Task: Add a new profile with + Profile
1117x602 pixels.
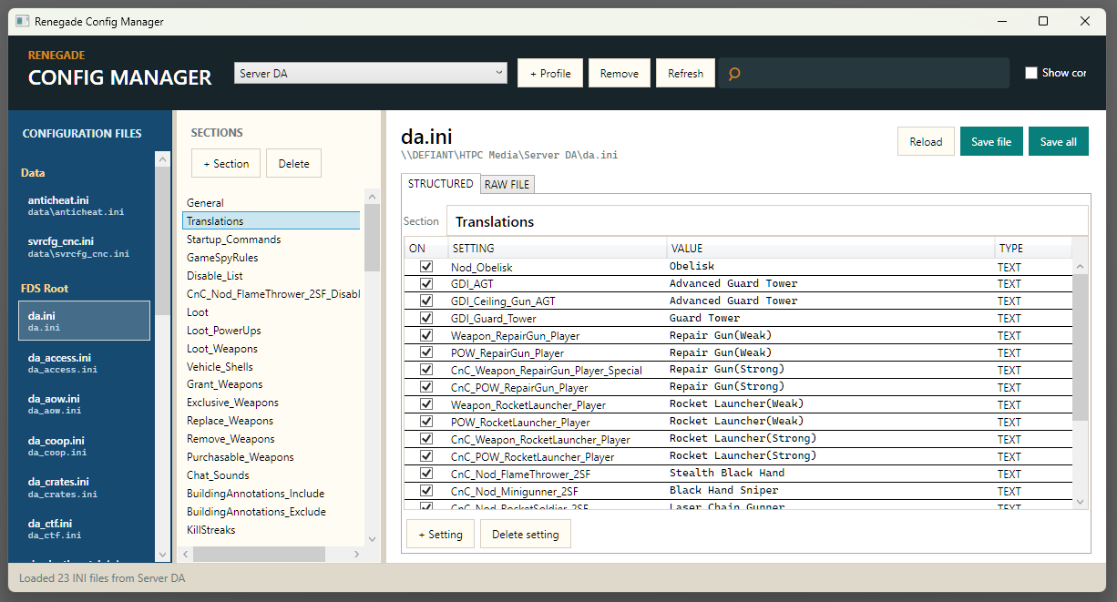Action: click(x=550, y=74)
